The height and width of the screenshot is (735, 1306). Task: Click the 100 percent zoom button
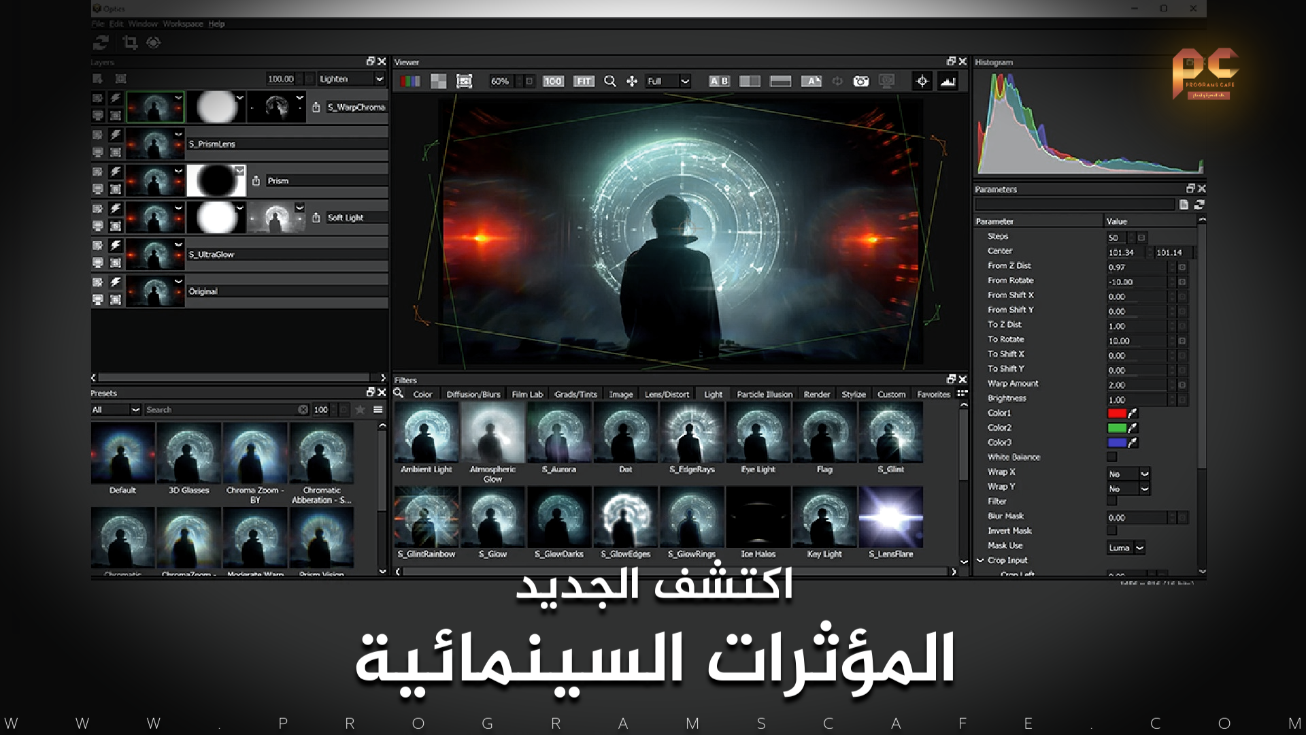[553, 81]
